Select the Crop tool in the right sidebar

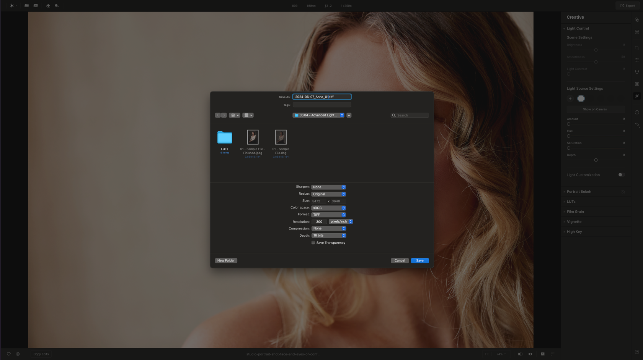(x=637, y=48)
